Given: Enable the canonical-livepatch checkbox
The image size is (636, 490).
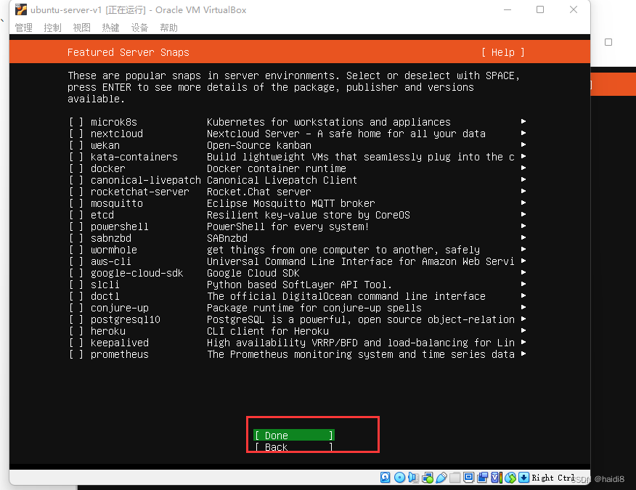Looking at the screenshot, I should pos(76,180).
